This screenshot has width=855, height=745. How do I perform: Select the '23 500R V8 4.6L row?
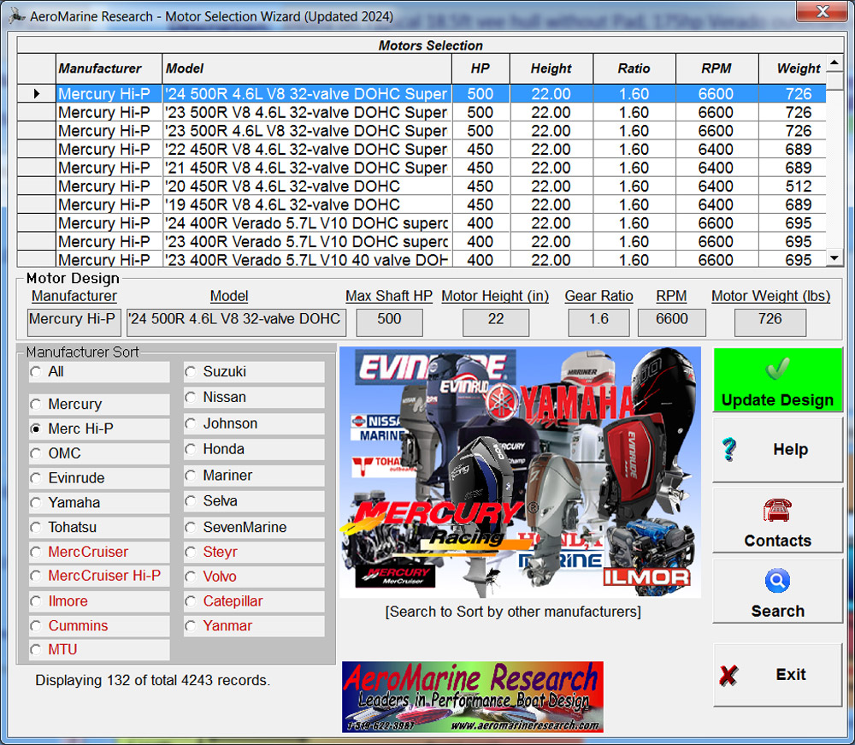[422, 112]
